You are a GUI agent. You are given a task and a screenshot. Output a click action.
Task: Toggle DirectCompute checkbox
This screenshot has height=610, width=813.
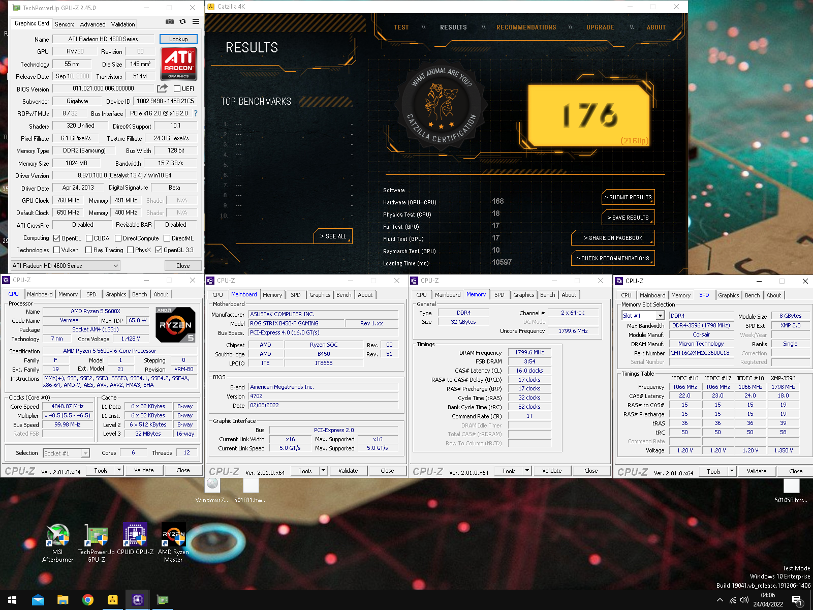tap(118, 238)
